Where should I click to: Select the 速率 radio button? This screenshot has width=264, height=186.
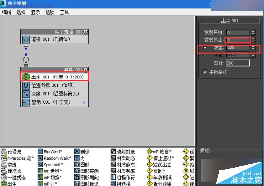pyautogui.click(x=205, y=55)
